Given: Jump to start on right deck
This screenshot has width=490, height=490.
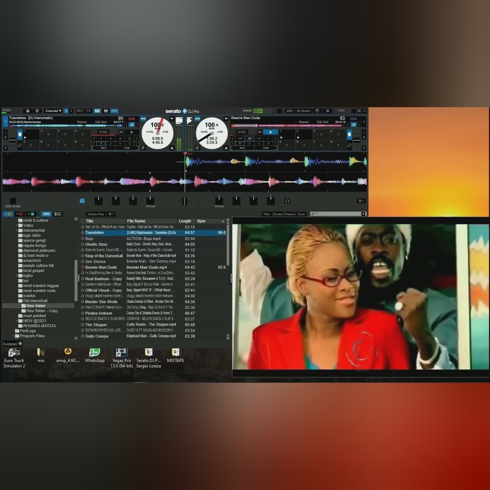Looking at the screenshot, I should pyautogui.click(x=259, y=132).
